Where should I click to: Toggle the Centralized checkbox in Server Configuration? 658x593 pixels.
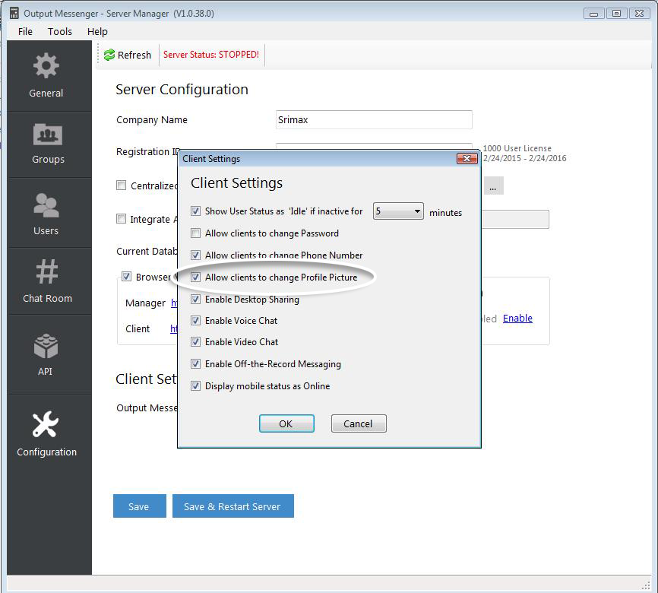(122, 186)
